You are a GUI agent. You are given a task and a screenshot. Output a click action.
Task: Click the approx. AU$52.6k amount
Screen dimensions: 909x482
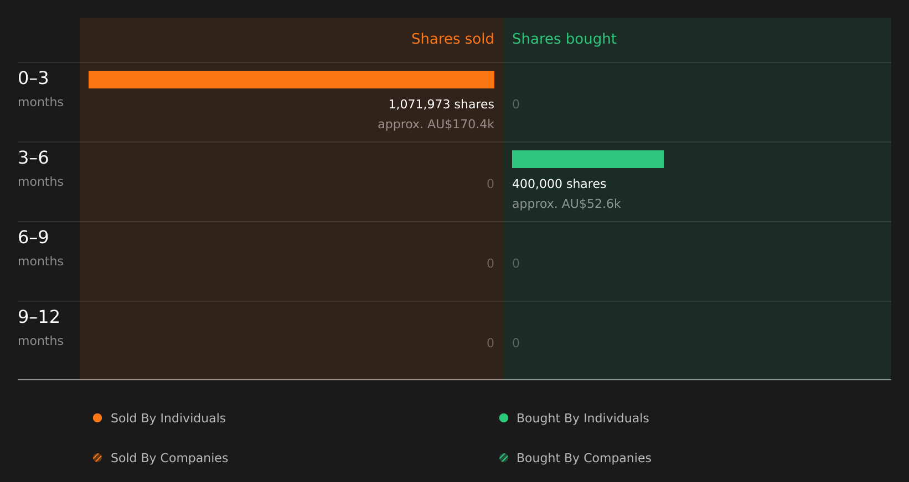coord(566,203)
